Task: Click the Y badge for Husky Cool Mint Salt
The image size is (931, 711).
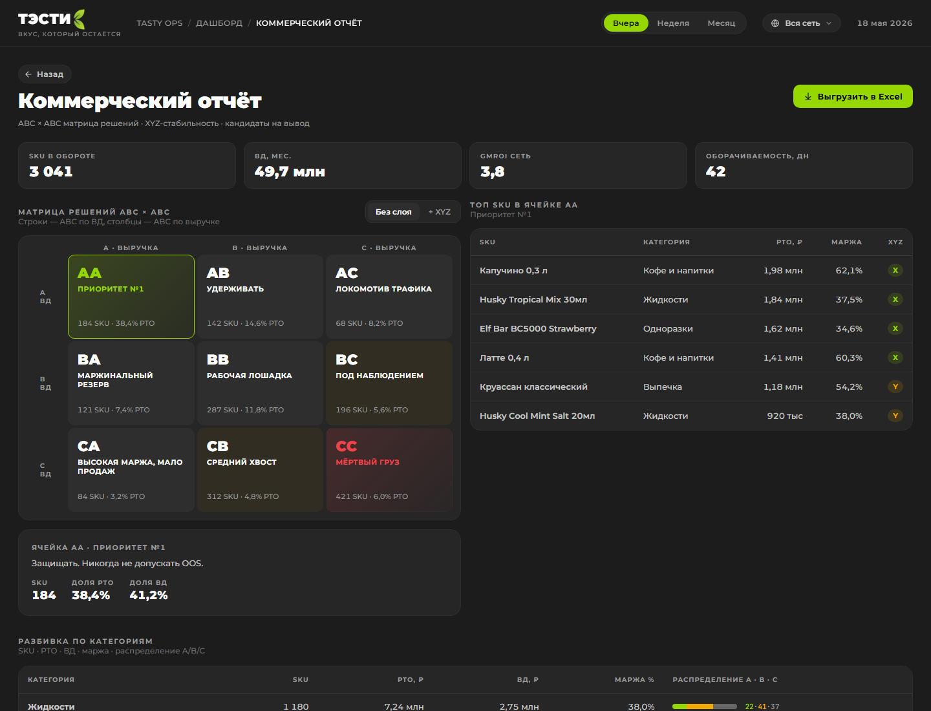Action: pos(895,416)
